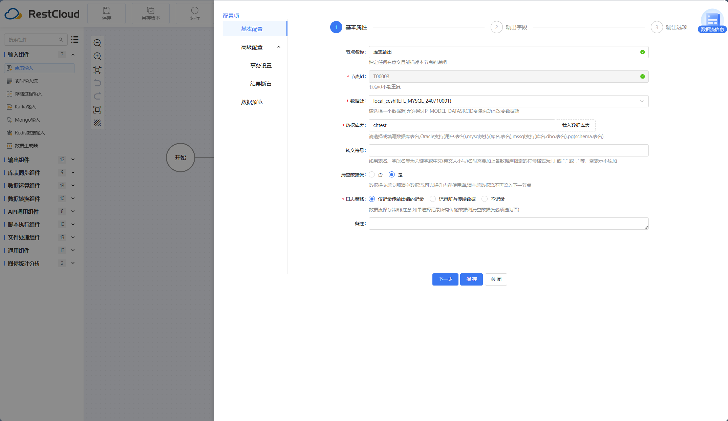This screenshot has height=421, width=728.
Task: Open the data flow info (数据流信息) icon
Action: point(712,21)
